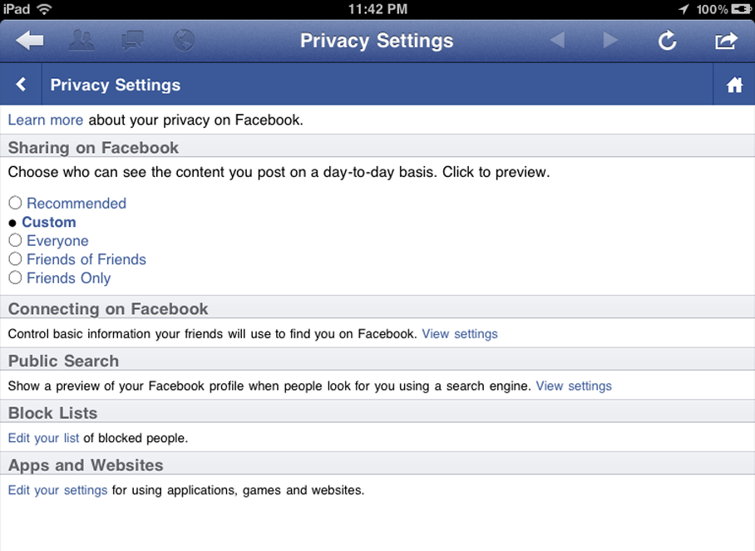The image size is (755, 551).
Task: Click Edit your list of blocked people
Action: pyautogui.click(x=43, y=438)
